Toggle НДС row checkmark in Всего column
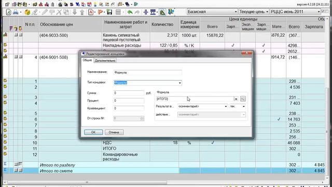 [212, 143]
